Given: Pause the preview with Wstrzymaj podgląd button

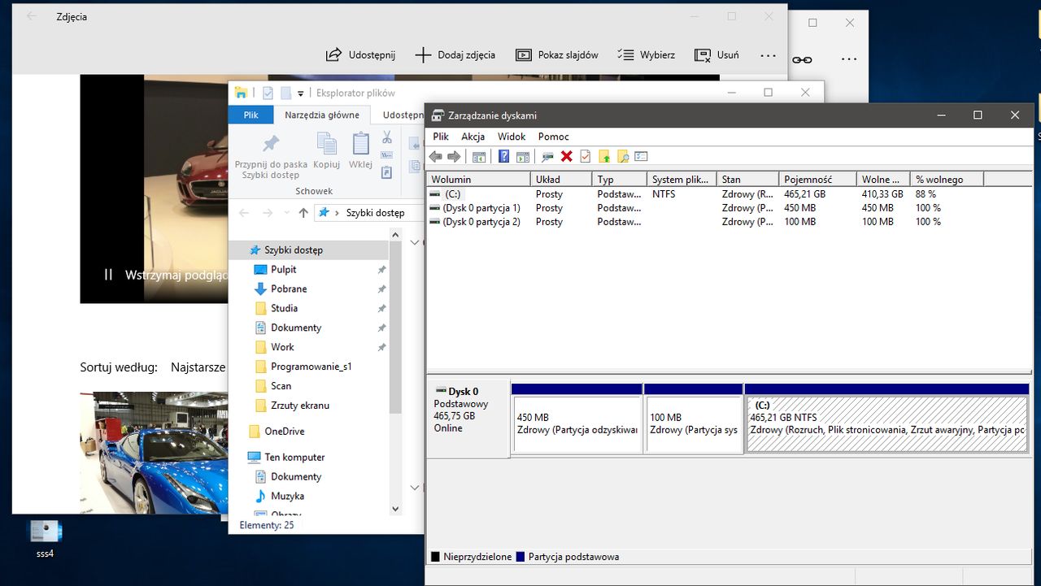Looking at the screenshot, I should pyautogui.click(x=108, y=275).
